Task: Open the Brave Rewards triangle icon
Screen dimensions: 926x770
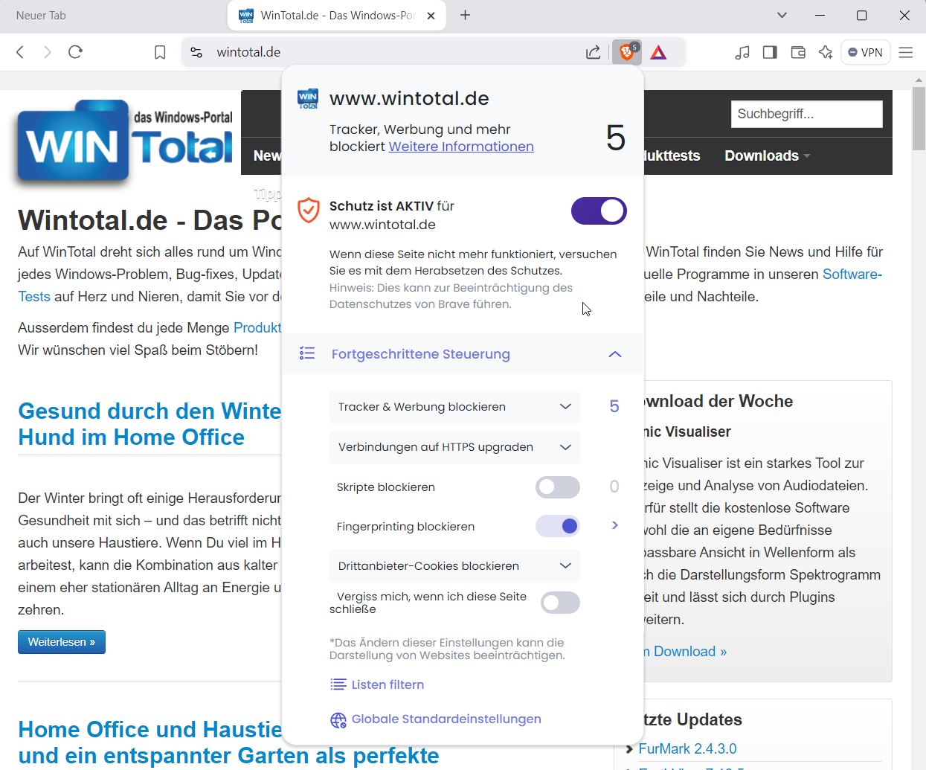Action: coord(658,52)
